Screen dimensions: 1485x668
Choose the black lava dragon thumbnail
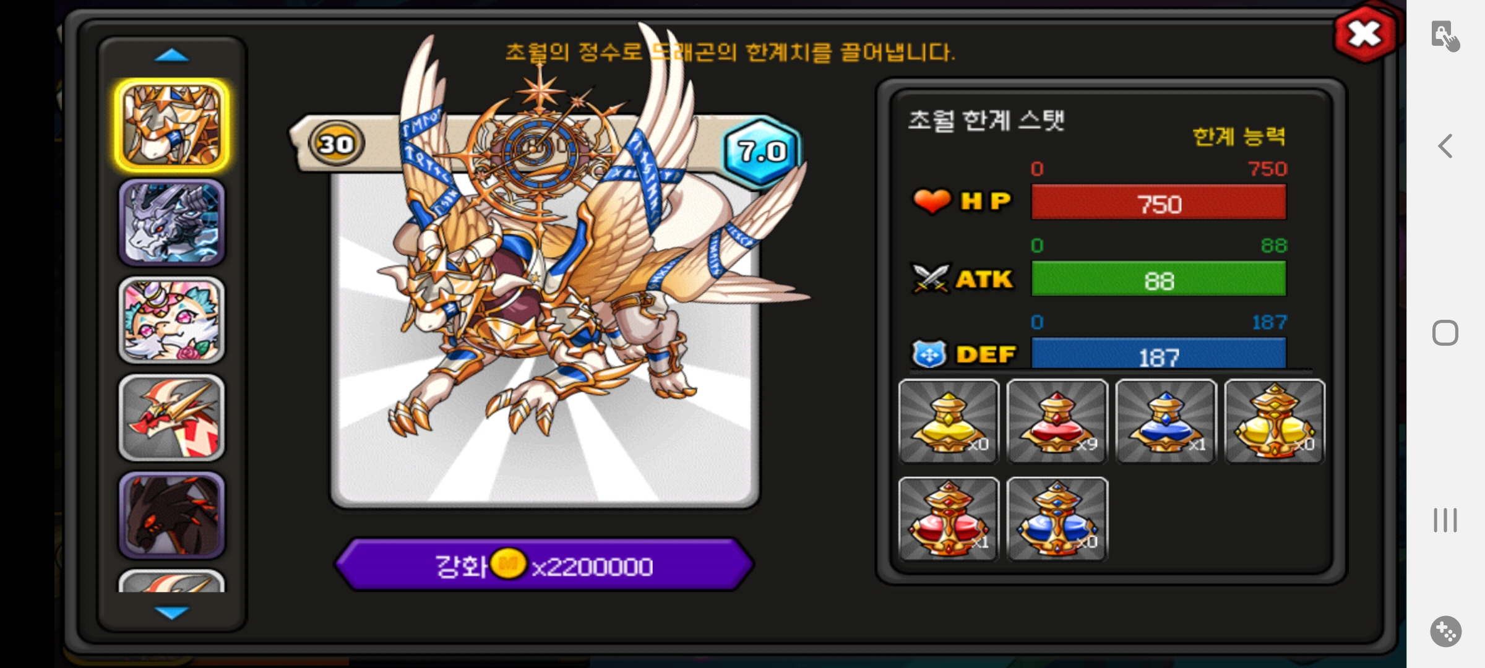[171, 515]
